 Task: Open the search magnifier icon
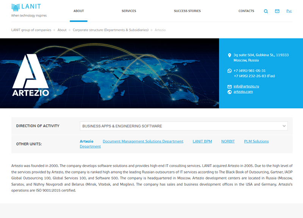click(266, 11)
